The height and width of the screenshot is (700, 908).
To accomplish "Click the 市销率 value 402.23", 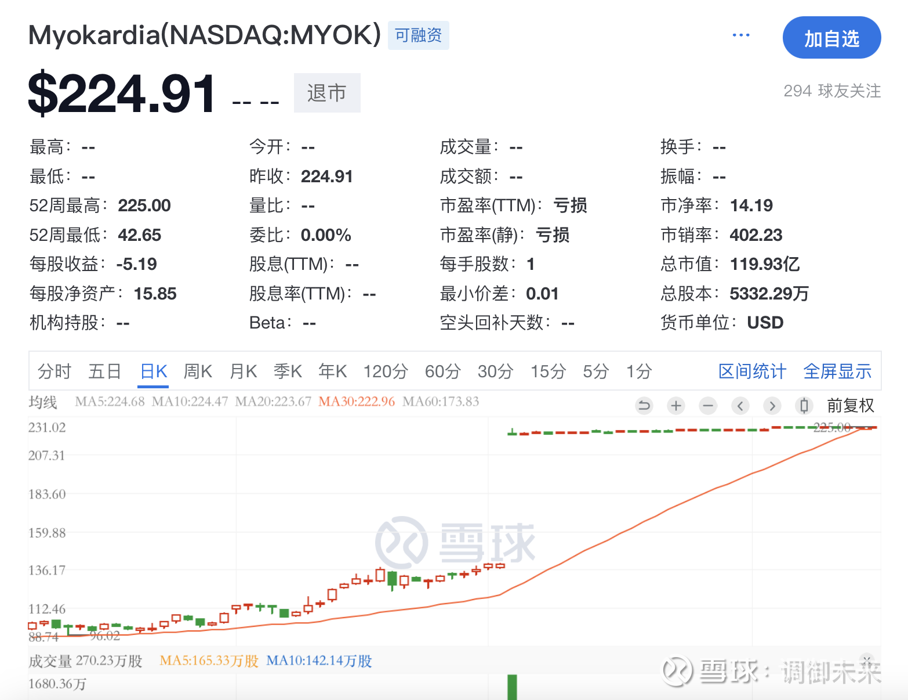I will coord(756,235).
